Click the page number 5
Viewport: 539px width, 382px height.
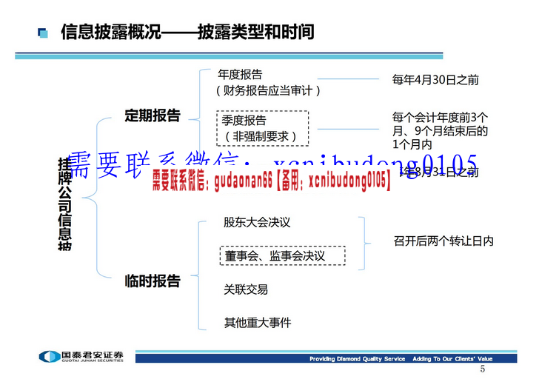coord(482,369)
